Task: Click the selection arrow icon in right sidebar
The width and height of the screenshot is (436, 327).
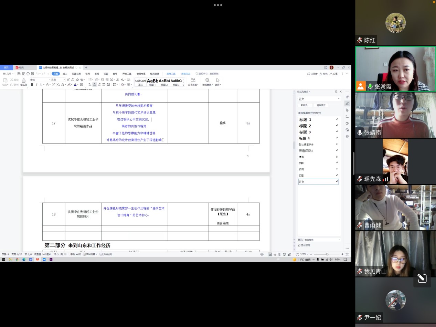Action: (347, 110)
